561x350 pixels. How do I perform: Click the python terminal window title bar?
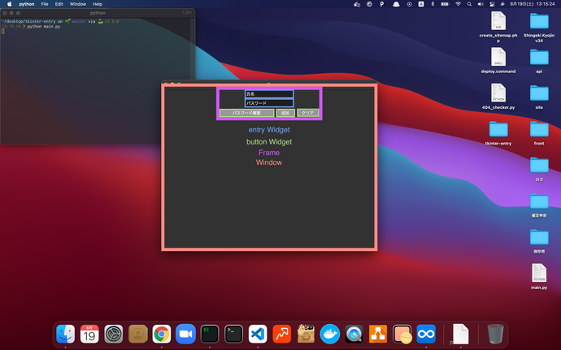pyautogui.click(x=98, y=13)
